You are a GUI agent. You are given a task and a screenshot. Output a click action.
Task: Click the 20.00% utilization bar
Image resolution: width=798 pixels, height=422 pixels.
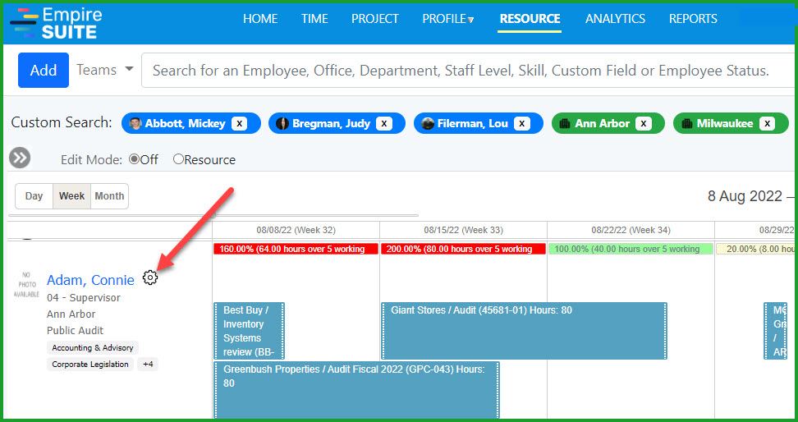click(x=756, y=249)
